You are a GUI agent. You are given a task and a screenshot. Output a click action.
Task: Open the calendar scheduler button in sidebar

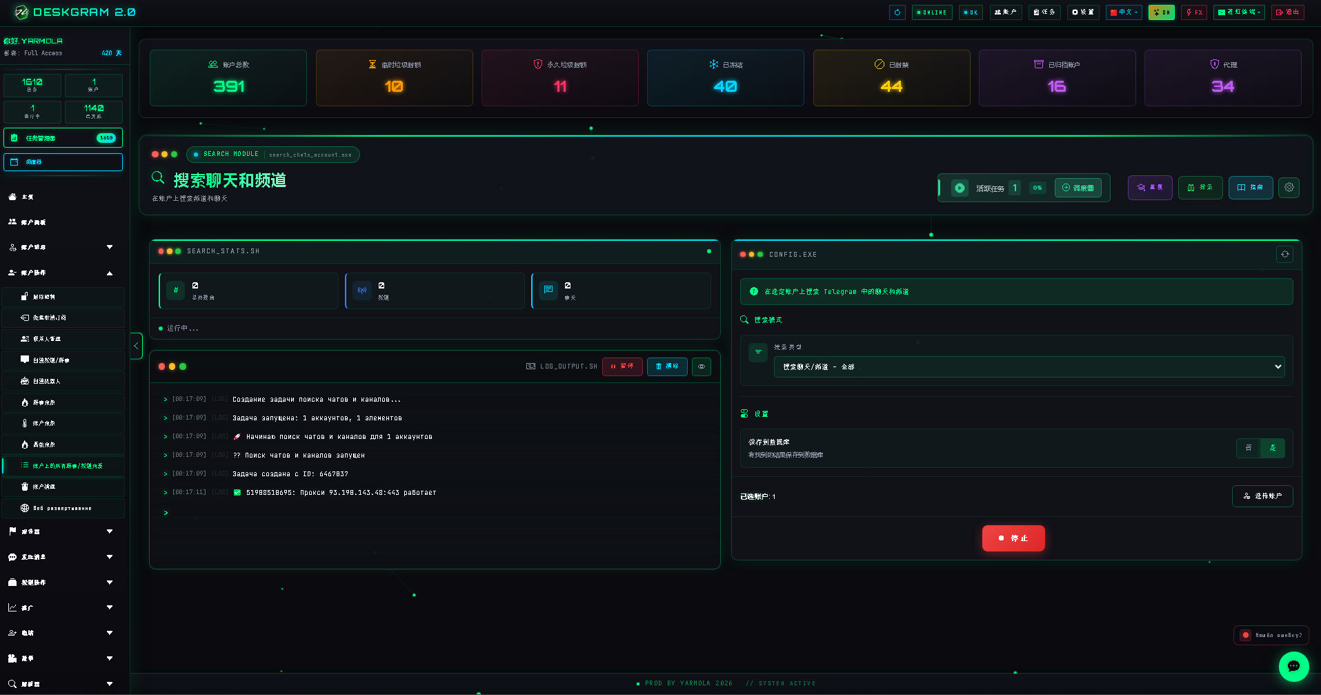coord(63,162)
